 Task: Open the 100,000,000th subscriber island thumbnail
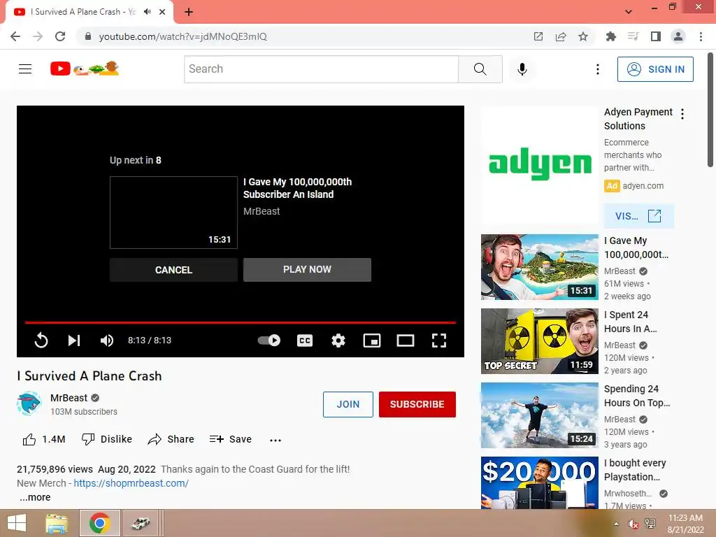(x=540, y=267)
